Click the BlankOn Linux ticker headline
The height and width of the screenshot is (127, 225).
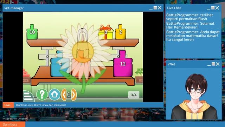41,105
